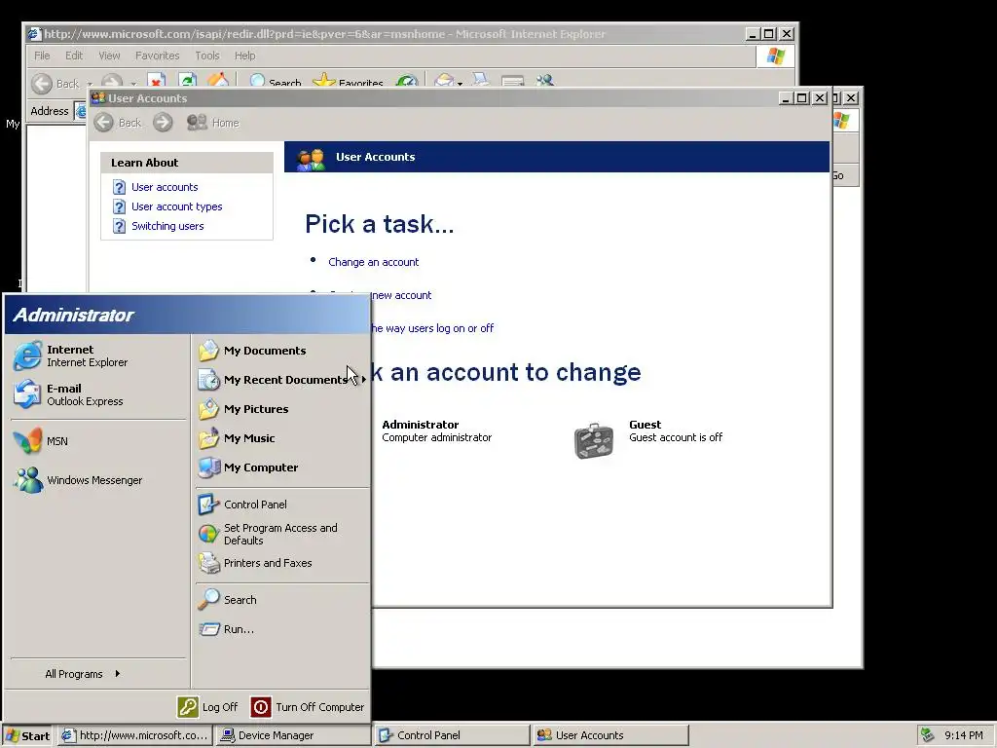Image resolution: width=997 pixels, height=748 pixels.
Task: Click 'the way users log on or off' link
Action: pyautogui.click(x=432, y=328)
